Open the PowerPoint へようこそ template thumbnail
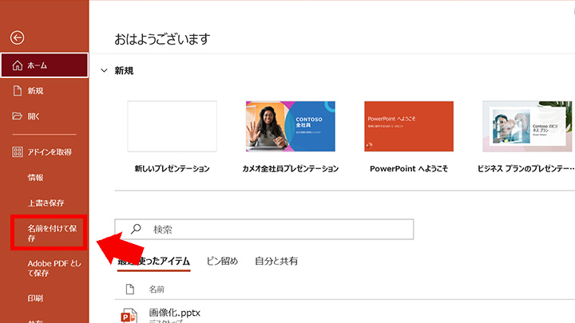The width and height of the screenshot is (575, 323). click(x=409, y=126)
